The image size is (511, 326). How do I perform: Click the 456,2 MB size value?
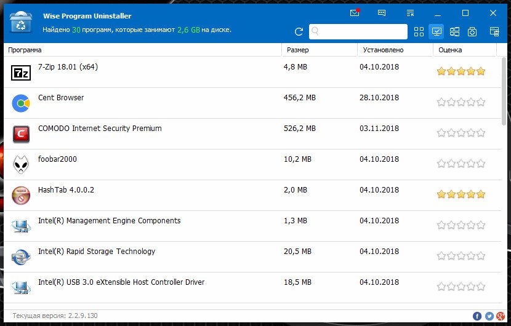click(x=299, y=98)
